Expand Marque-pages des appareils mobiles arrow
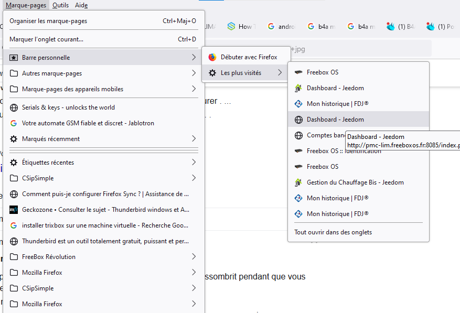This screenshot has width=460, height=313. pyautogui.click(x=194, y=89)
